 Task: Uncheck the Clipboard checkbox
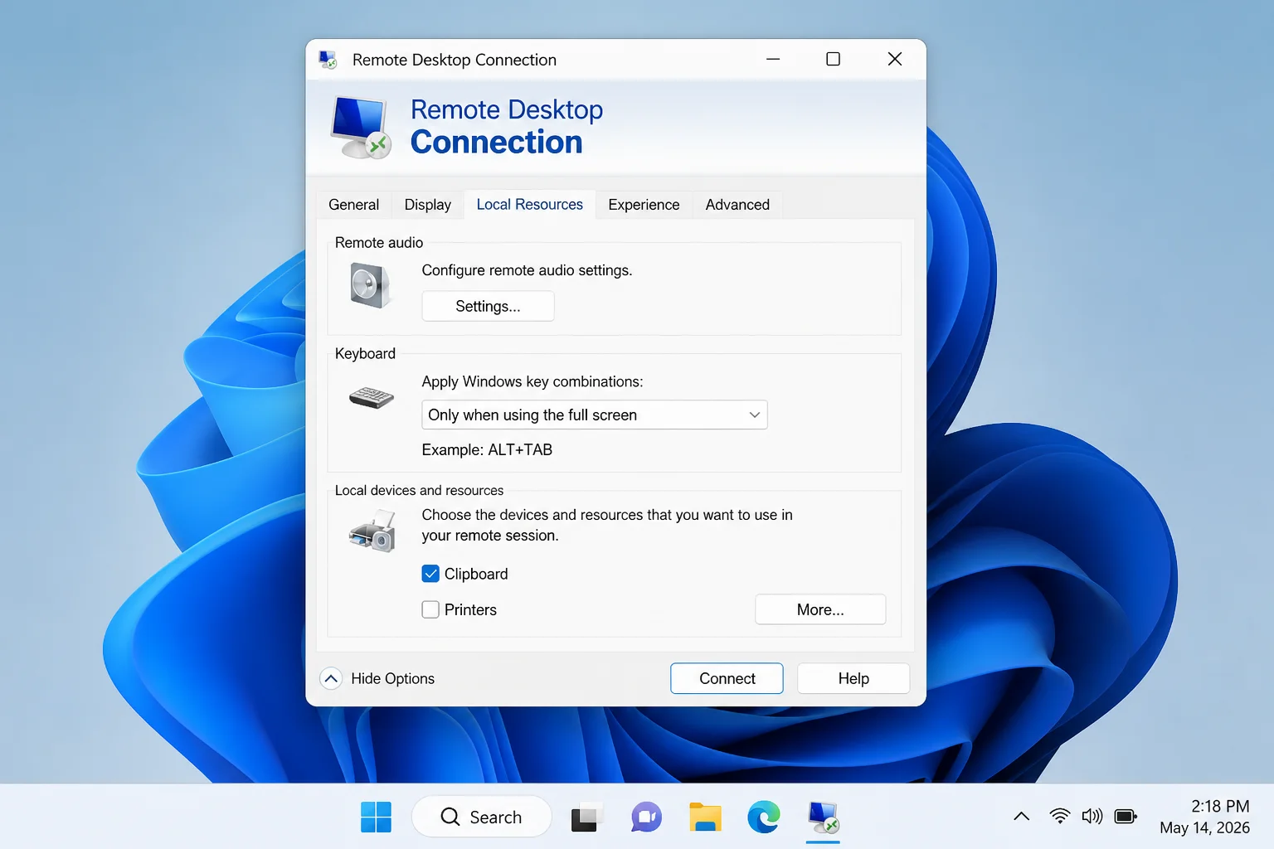(430, 574)
